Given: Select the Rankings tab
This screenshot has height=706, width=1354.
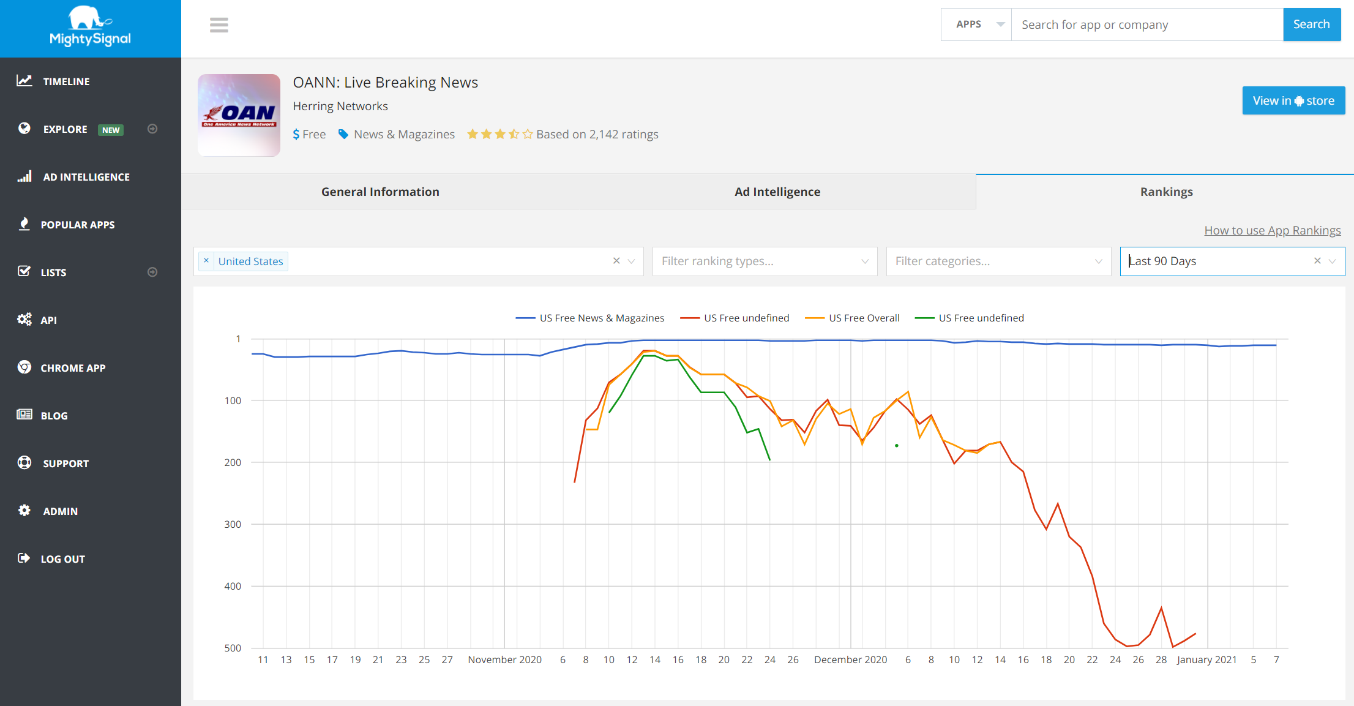Looking at the screenshot, I should [x=1166, y=192].
